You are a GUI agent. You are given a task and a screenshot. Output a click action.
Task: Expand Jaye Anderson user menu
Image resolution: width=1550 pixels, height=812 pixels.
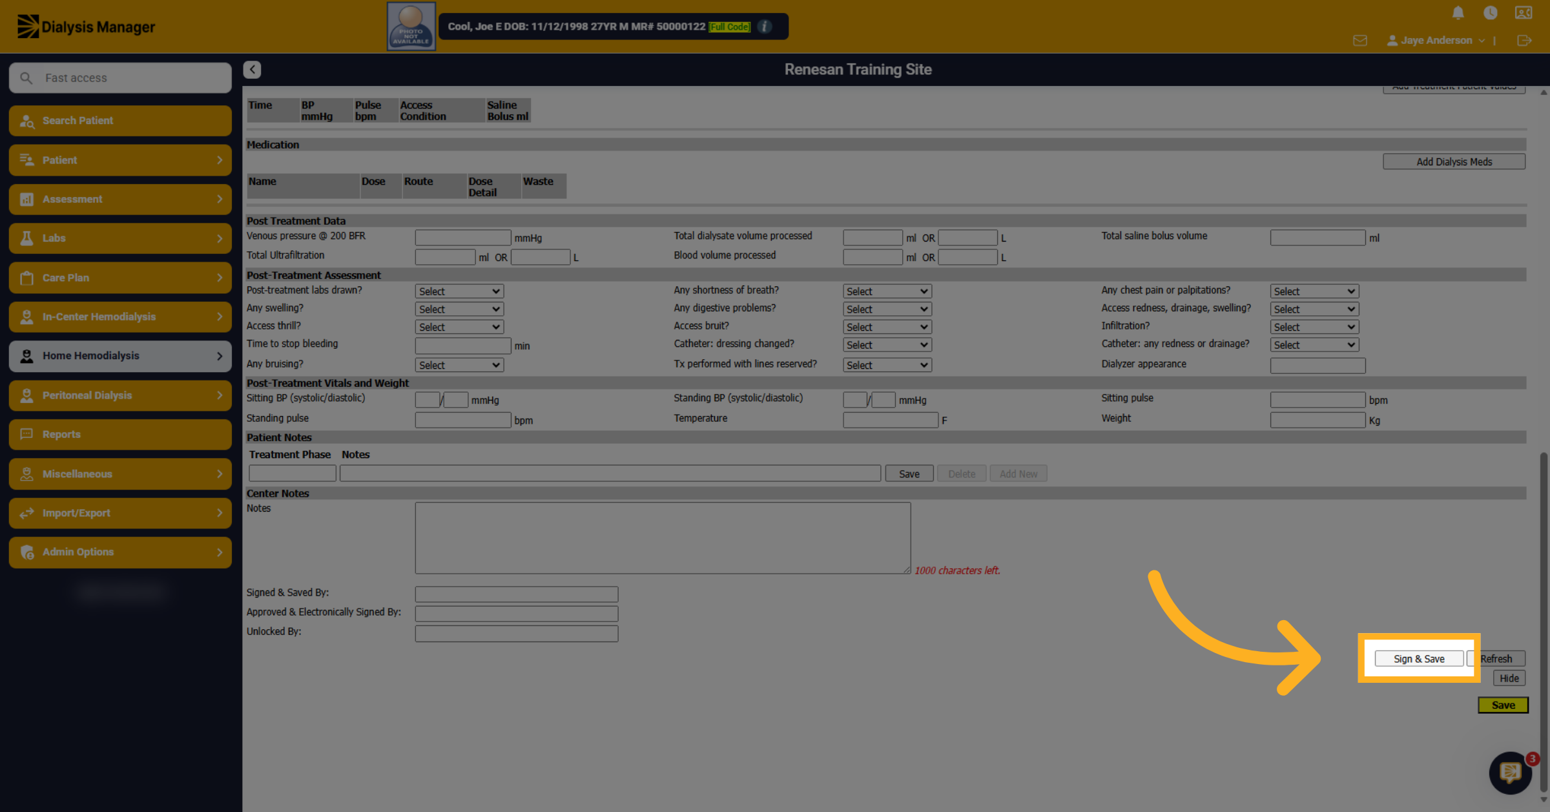tap(1436, 41)
